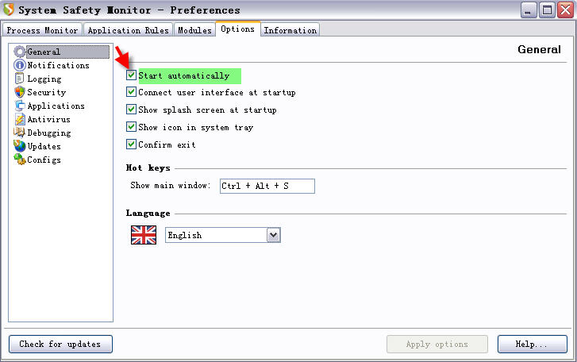Select General in the options list
Image resolution: width=577 pixels, height=362 pixels.
[67, 52]
